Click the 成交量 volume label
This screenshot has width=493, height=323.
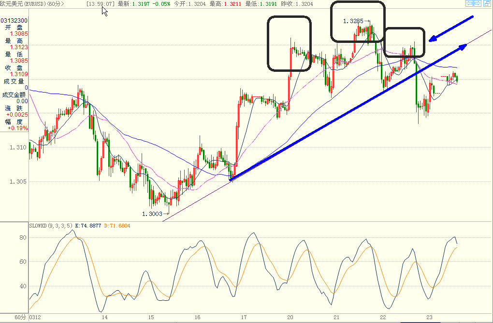pos(14,81)
